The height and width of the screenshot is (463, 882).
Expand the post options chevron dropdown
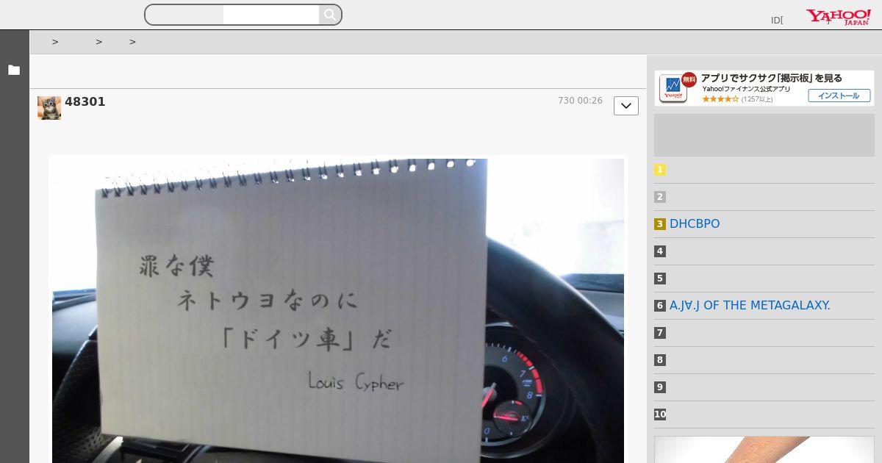(626, 106)
